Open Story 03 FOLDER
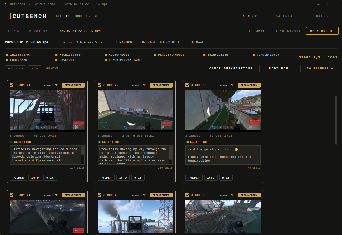Viewport: 342px width, 235px height. click(194, 178)
